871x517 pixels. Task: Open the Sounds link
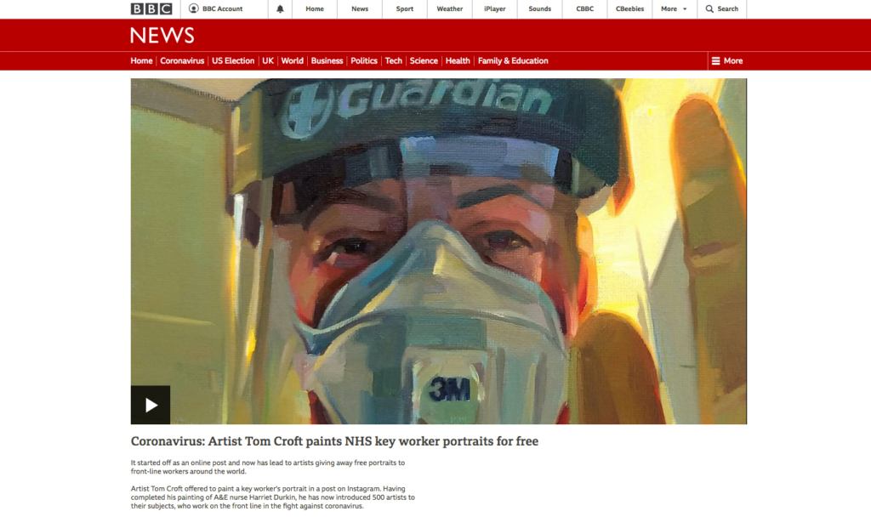point(539,9)
